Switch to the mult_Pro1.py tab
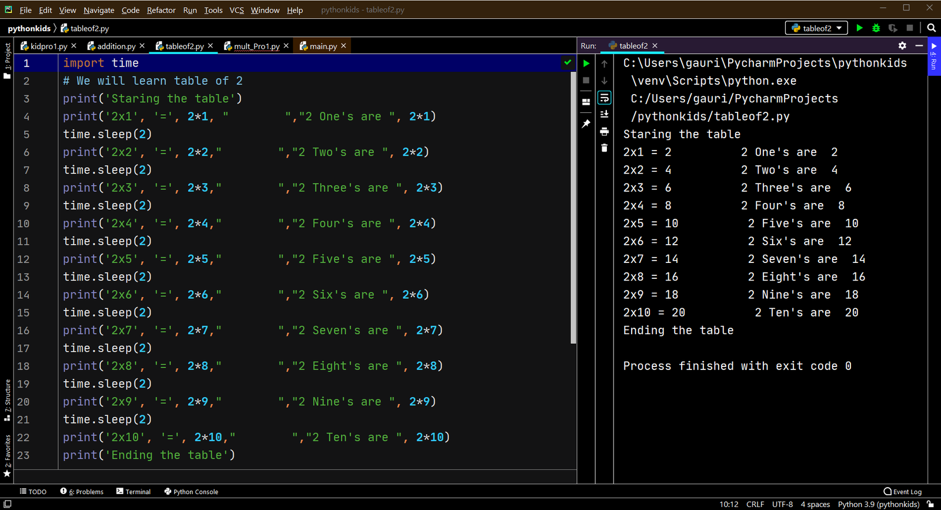The width and height of the screenshot is (941, 510). coord(256,46)
